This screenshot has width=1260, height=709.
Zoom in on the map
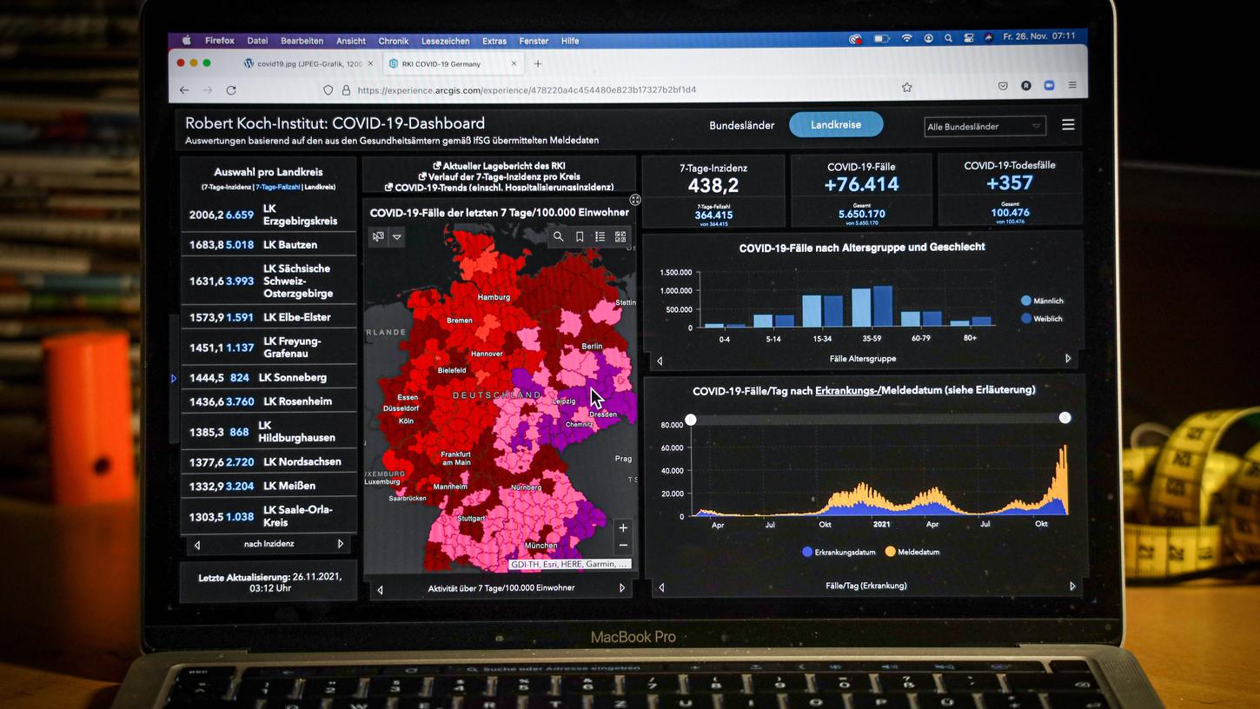point(623,527)
